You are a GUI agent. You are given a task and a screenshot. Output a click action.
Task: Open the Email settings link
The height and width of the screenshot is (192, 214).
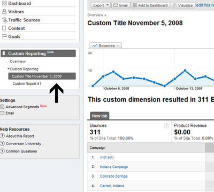tap(10, 113)
